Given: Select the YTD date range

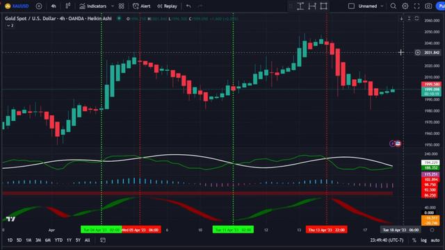Looking at the screenshot, I should [x=58, y=240].
